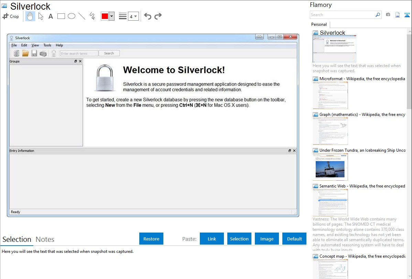Select the straight line tool
412x279 pixels.
click(x=82, y=16)
